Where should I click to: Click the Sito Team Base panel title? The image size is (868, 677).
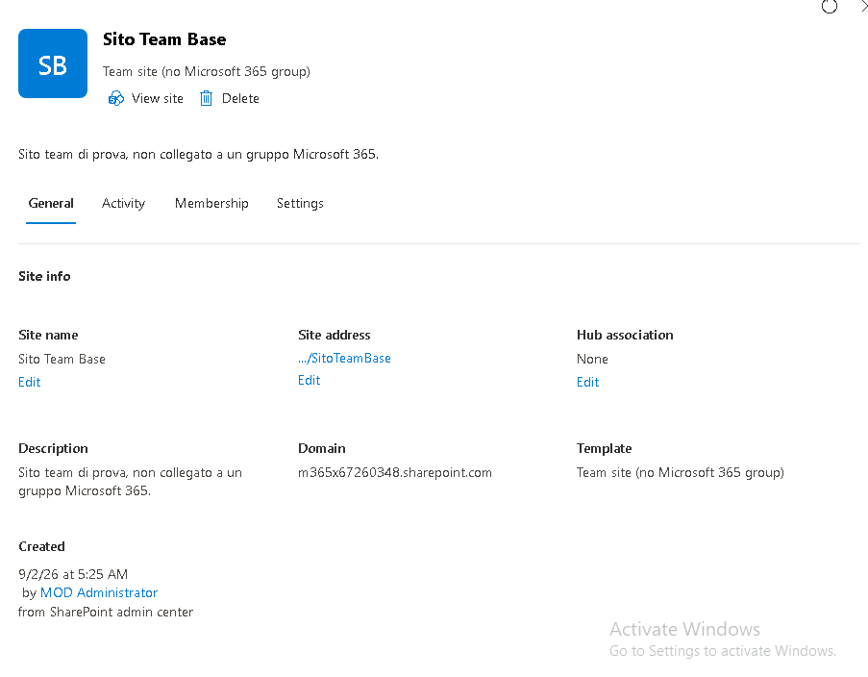[x=164, y=39]
